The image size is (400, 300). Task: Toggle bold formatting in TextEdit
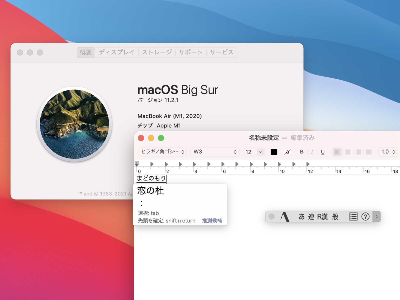pos(302,152)
